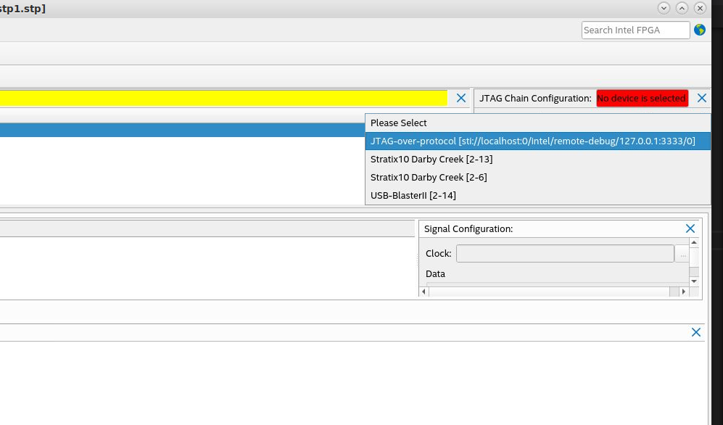
Task: Close the bottom panel with its X icon
Action: 696,332
